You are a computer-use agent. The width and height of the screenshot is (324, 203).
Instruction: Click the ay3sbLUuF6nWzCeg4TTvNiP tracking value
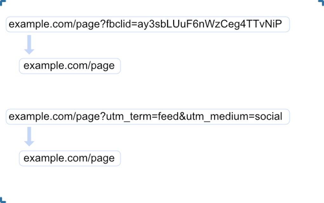209,24
